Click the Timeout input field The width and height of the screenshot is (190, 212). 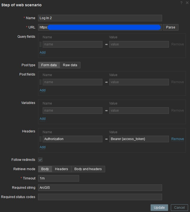coord(59,178)
